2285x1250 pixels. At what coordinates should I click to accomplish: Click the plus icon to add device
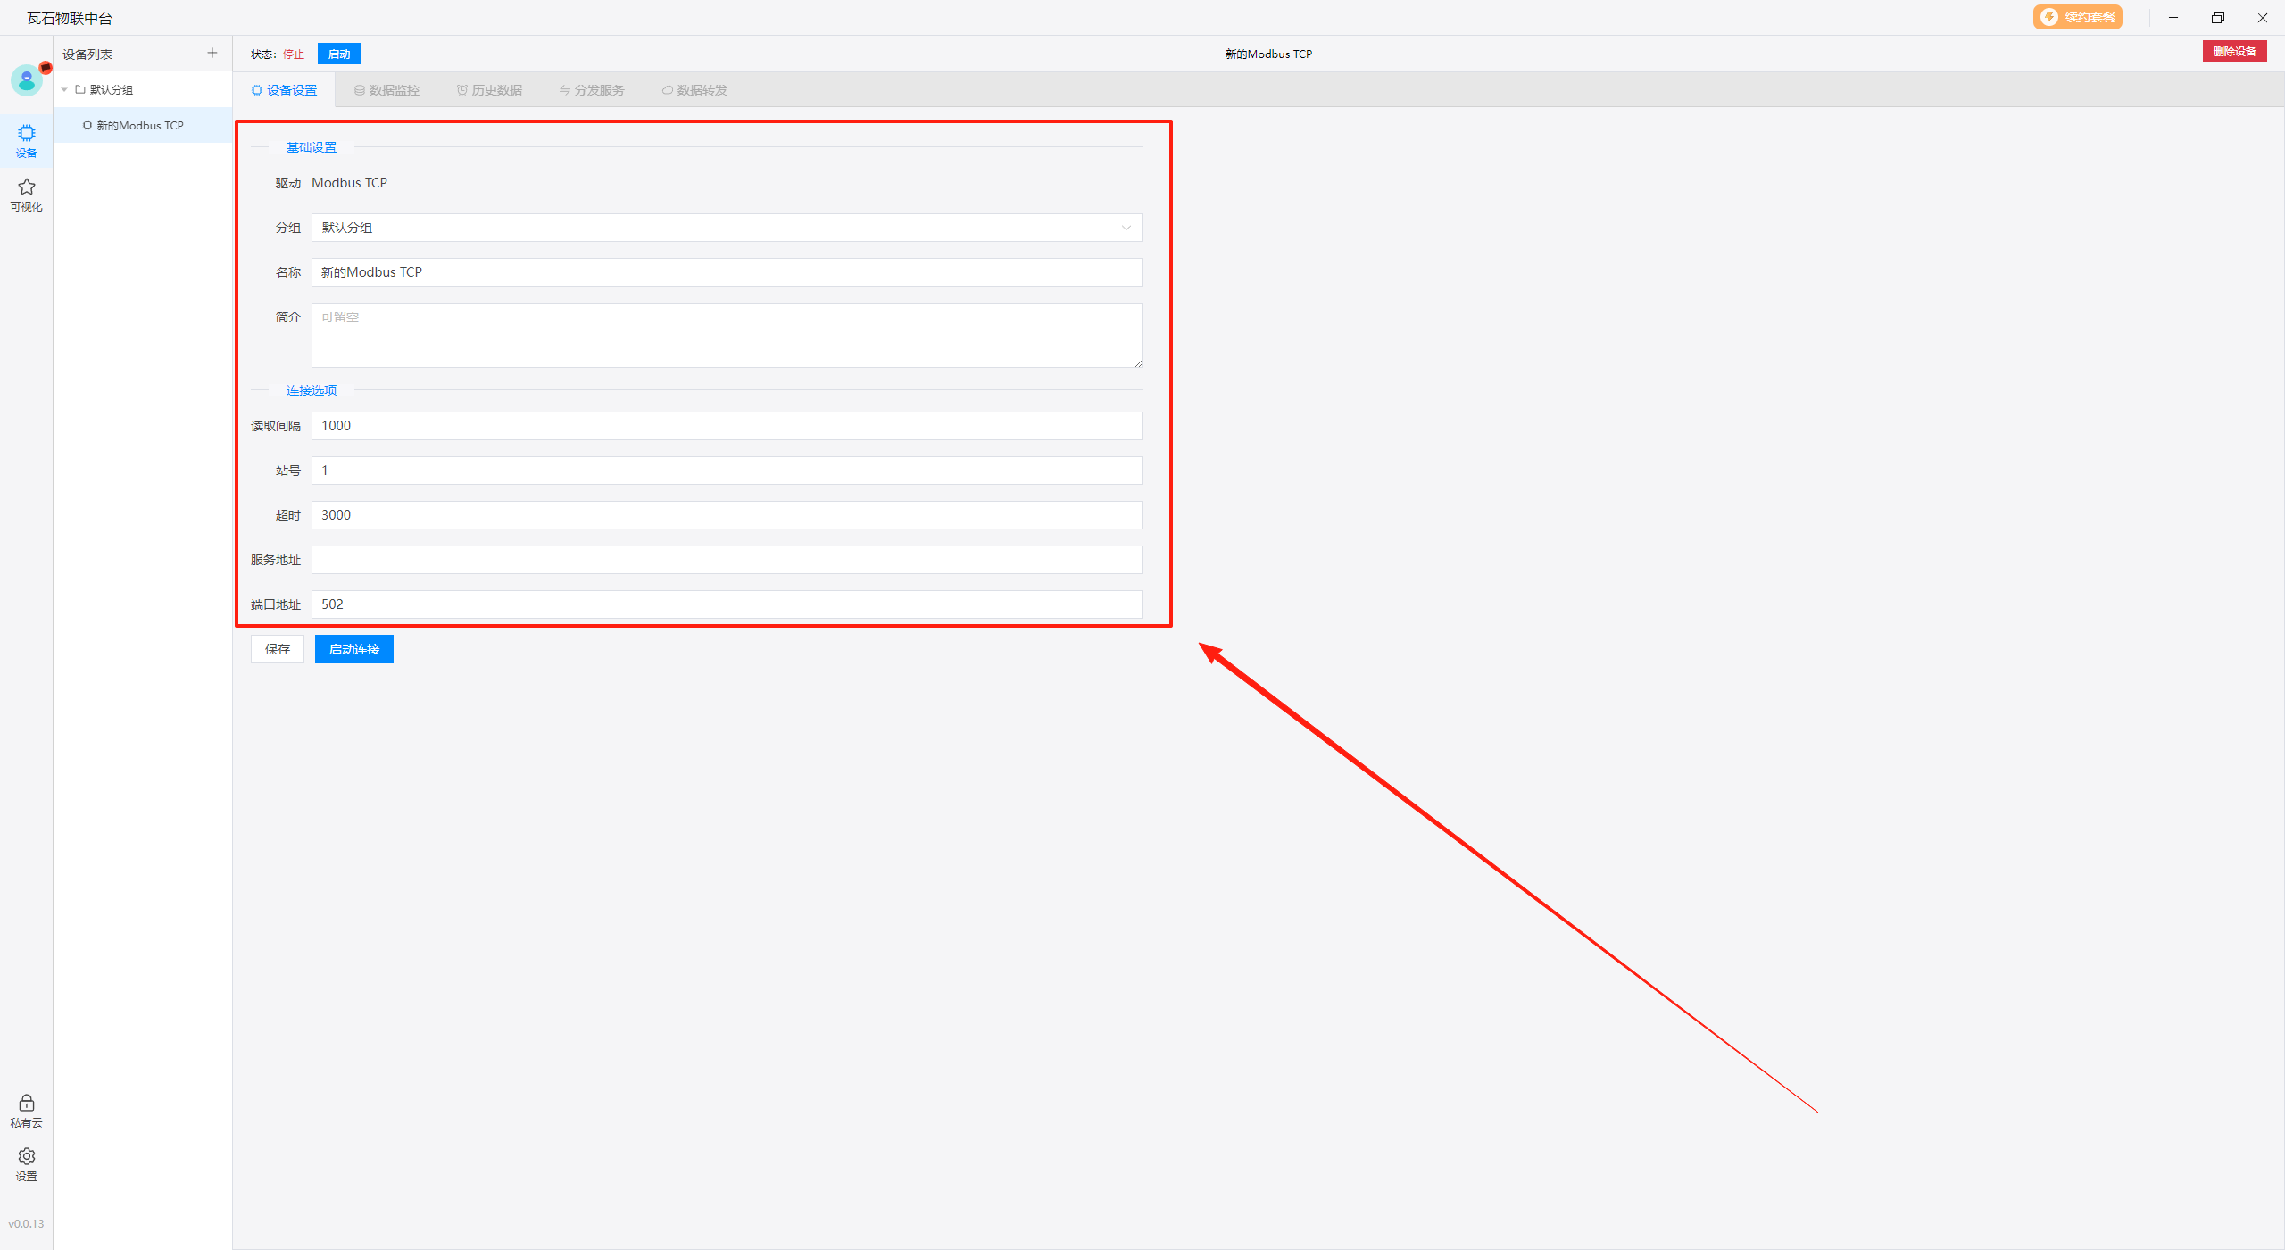[212, 54]
